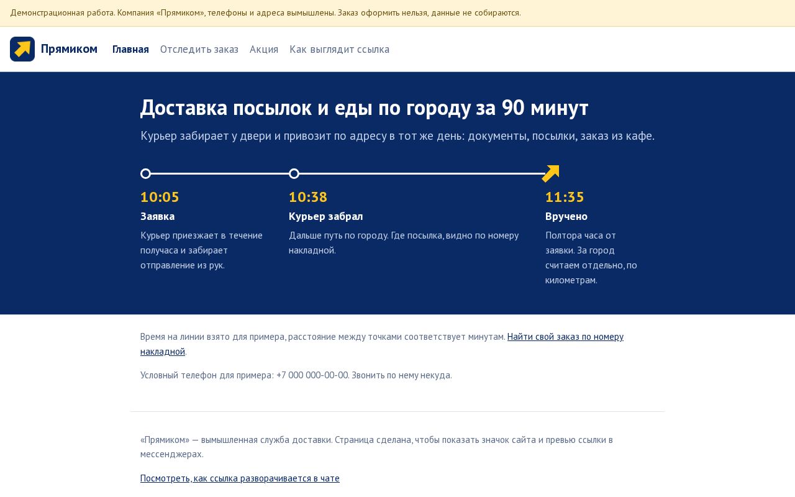Click description Дальше путь по городу

(x=404, y=243)
